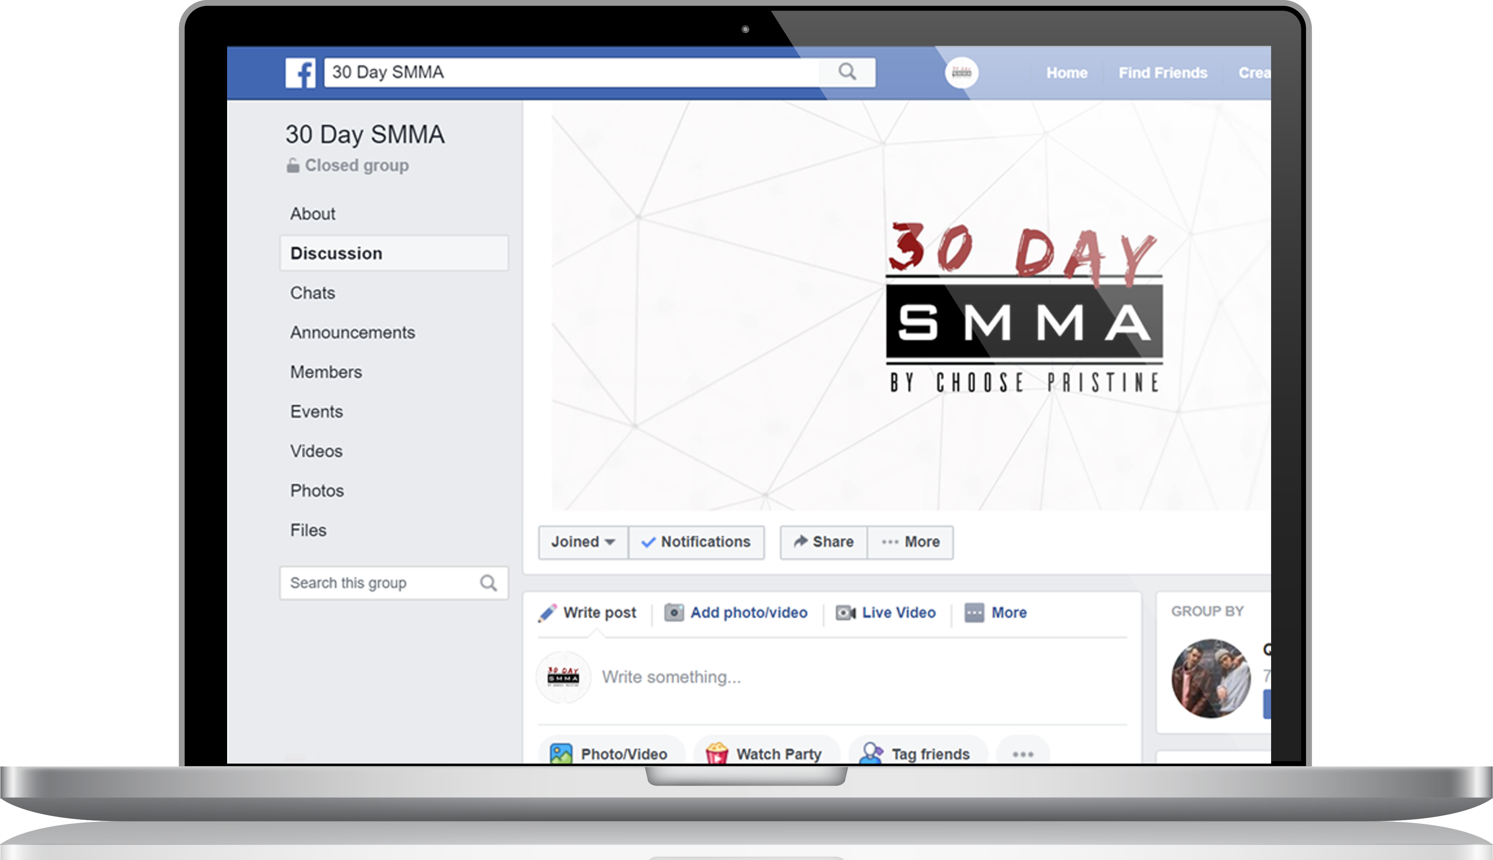Click the group search magnifier icon
Image resolution: width=1493 pixels, height=860 pixels.
pos(488,583)
